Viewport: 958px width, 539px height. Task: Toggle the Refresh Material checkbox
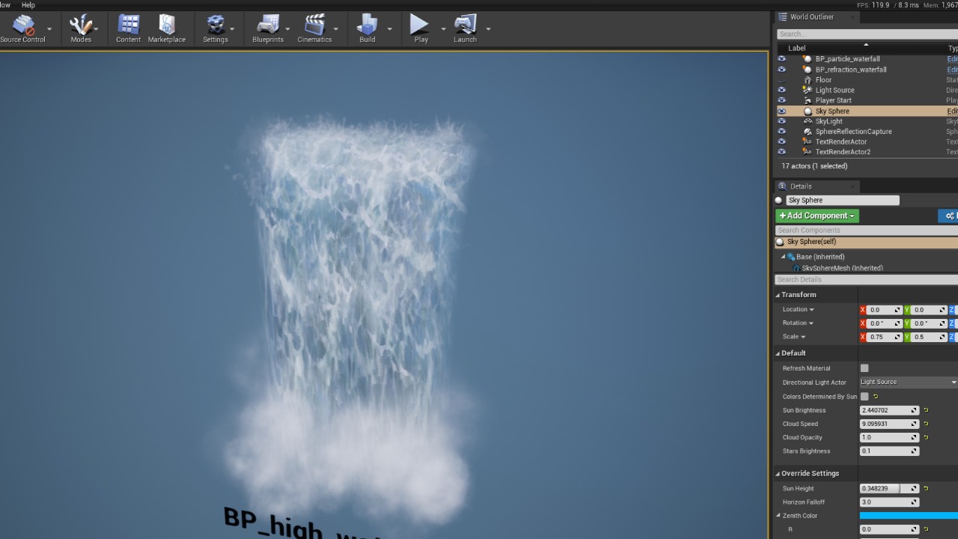[x=864, y=368]
